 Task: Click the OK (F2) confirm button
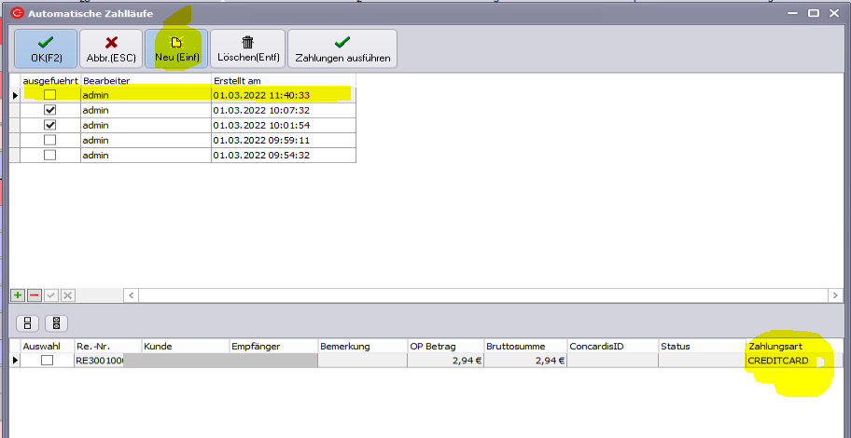pos(44,48)
